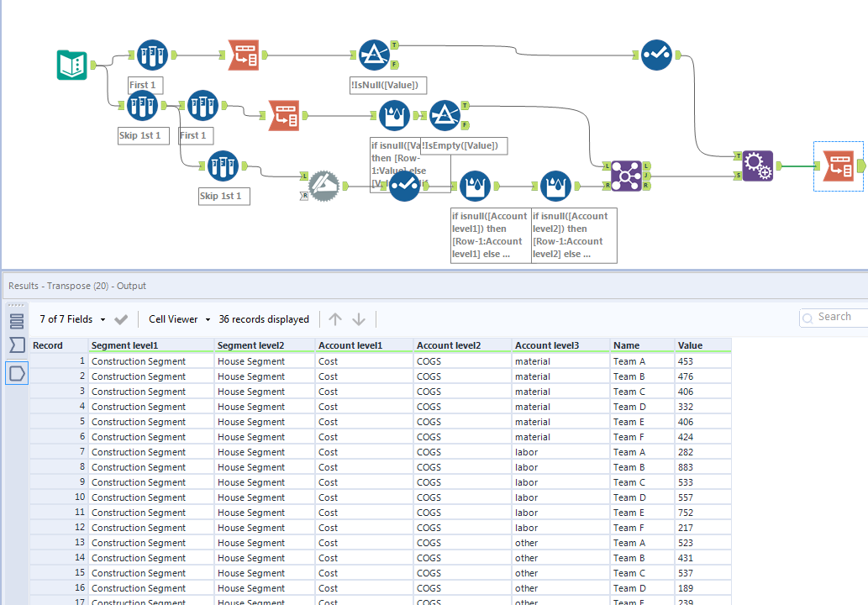Click the Sample tool labeled "Skip 1st 1"

142,106
